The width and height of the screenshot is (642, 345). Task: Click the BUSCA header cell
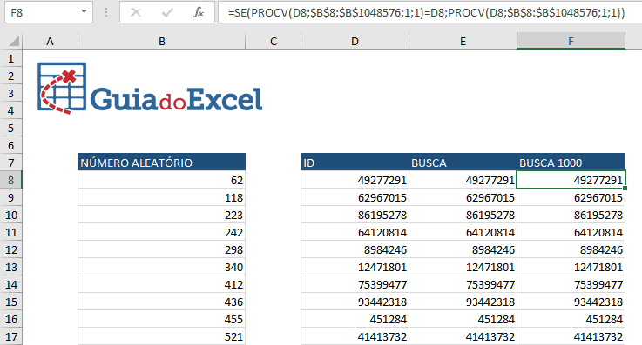(x=463, y=163)
